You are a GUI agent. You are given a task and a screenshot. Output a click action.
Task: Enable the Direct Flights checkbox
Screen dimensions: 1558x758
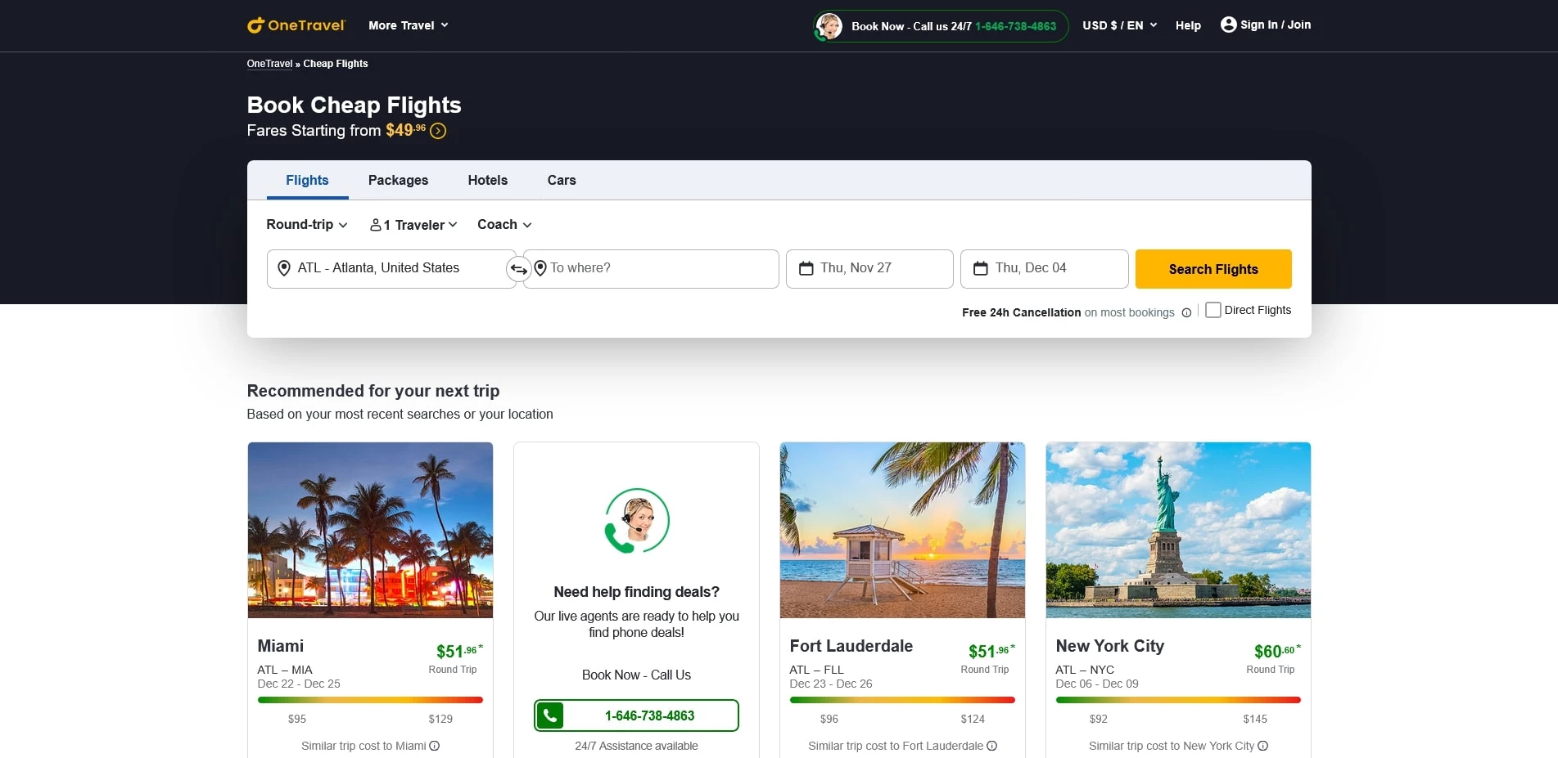pyautogui.click(x=1213, y=310)
